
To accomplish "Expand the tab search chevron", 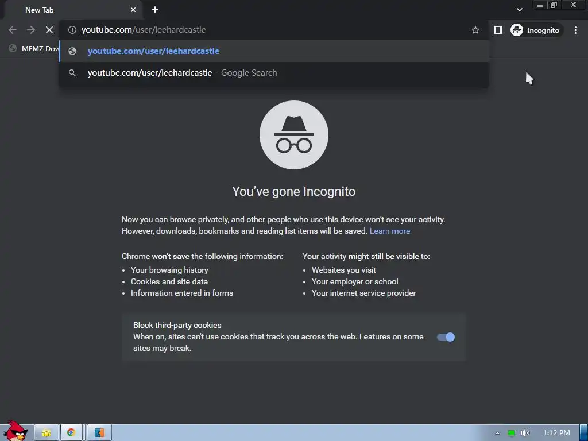I will (x=519, y=10).
